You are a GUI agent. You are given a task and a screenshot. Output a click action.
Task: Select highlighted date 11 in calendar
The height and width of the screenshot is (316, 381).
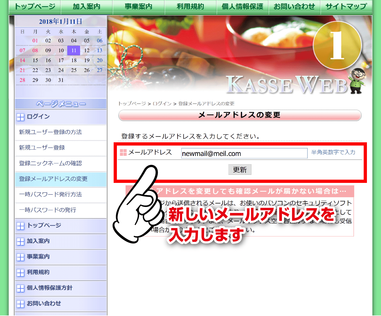pos(74,50)
